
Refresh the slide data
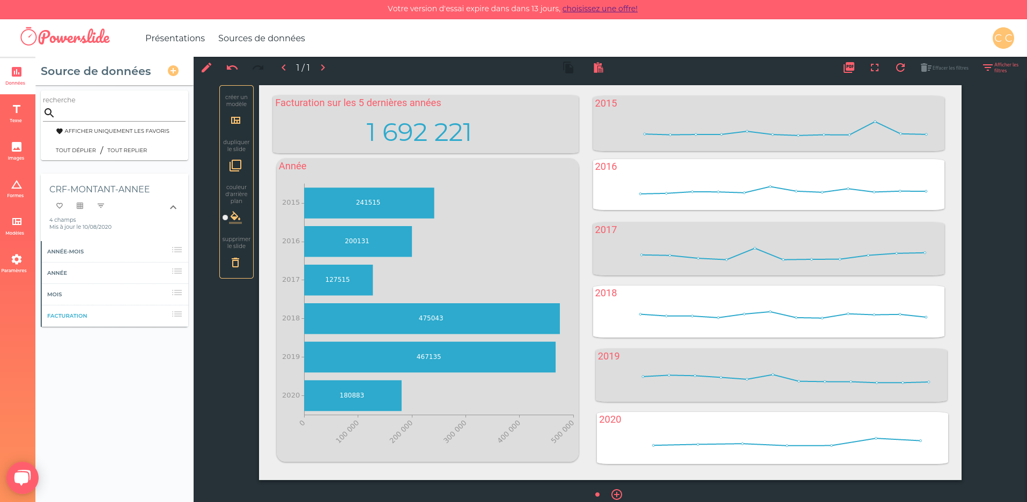pyautogui.click(x=900, y=68)
